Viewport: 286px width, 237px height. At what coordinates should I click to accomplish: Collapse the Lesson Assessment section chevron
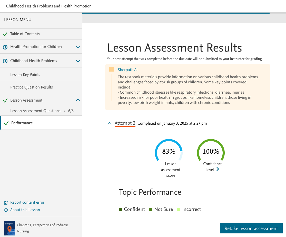[78, 100]
